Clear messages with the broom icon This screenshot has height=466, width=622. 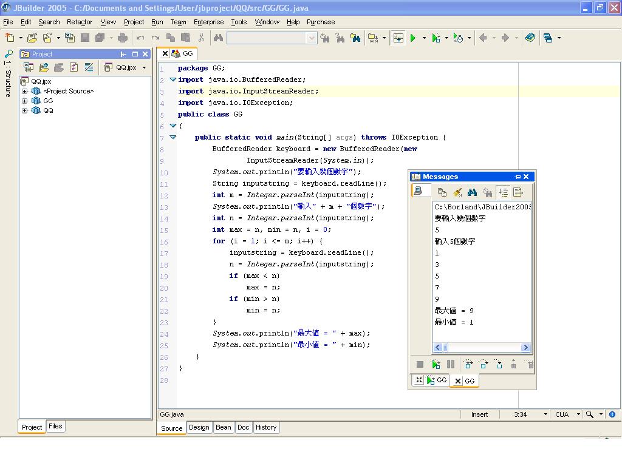click(x=457, y=192)
